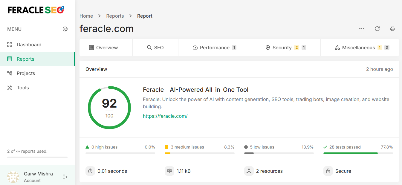Switch to the Overview tab

tap(103, 48)
